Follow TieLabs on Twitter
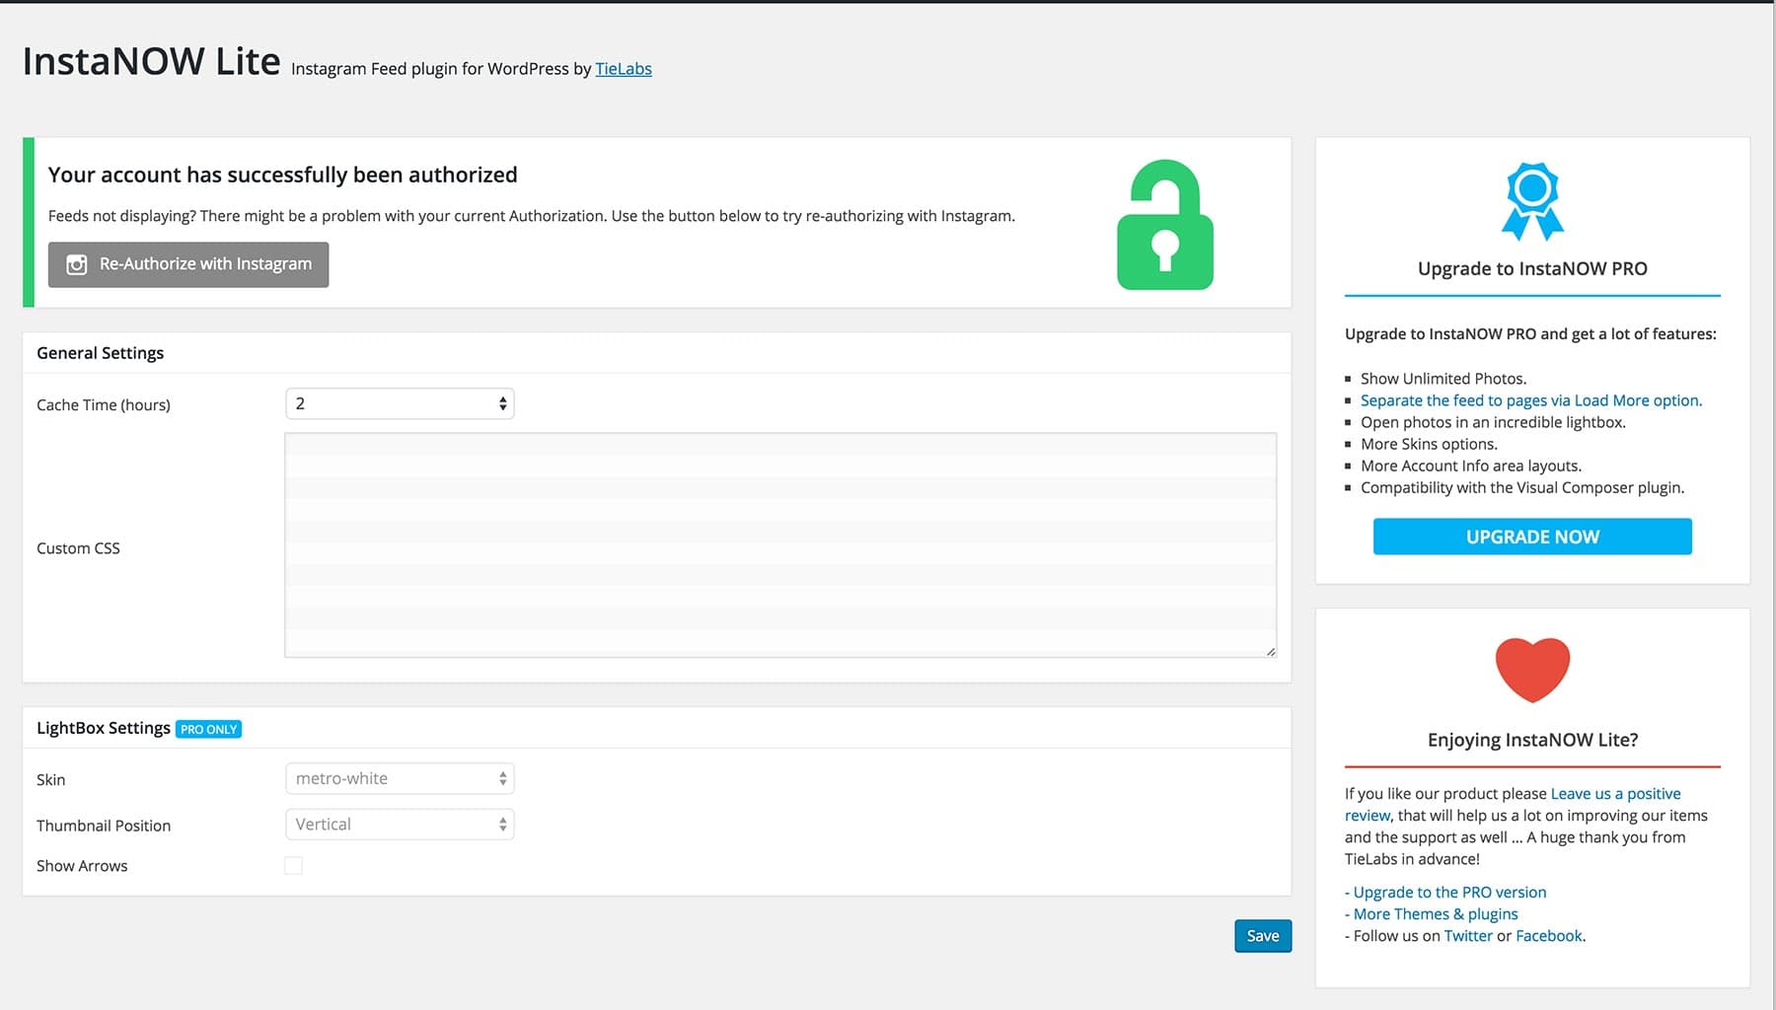 tap(1468, 935)
